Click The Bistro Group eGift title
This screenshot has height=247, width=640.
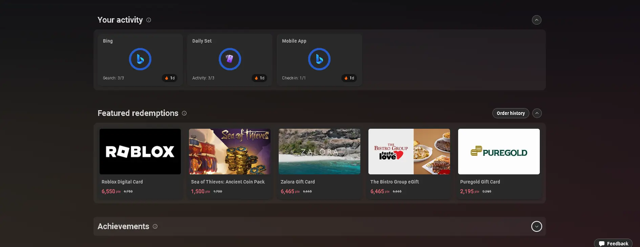point(394,182)
